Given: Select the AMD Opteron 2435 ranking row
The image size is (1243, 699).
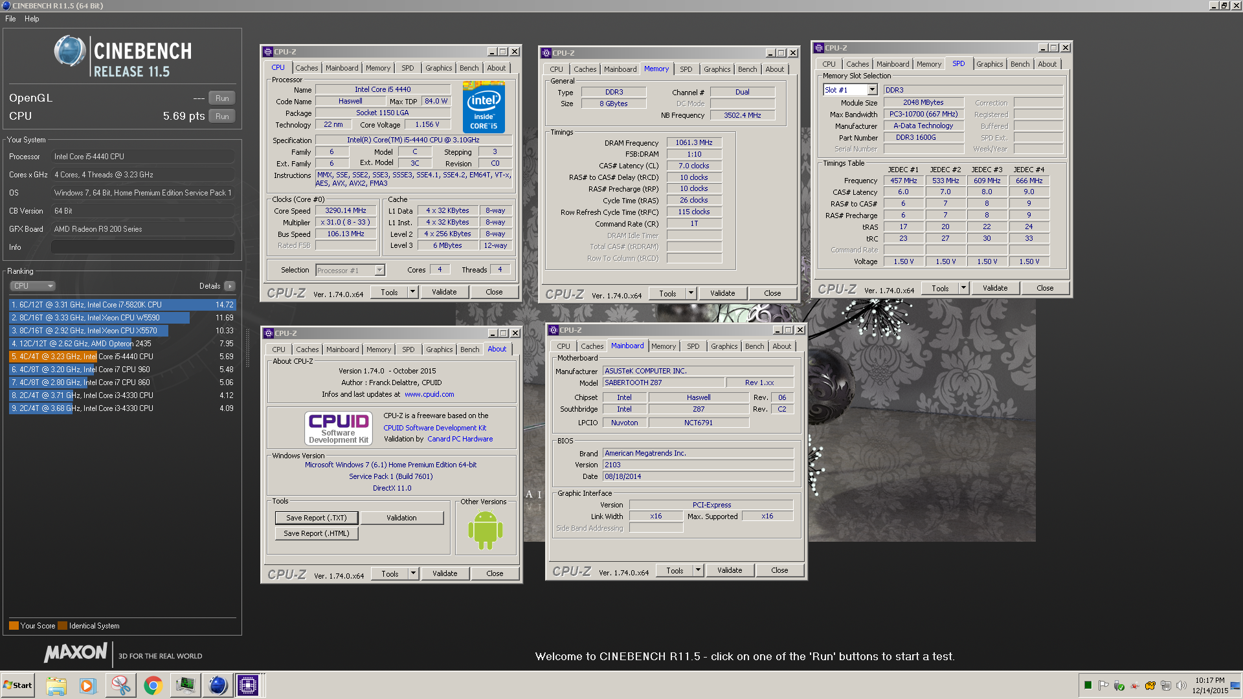Looking at the screenshot, I should click(122, 344).
